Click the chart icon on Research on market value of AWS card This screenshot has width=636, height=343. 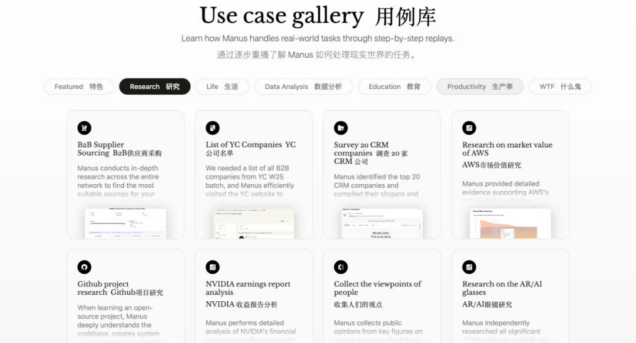click(469, 128)
